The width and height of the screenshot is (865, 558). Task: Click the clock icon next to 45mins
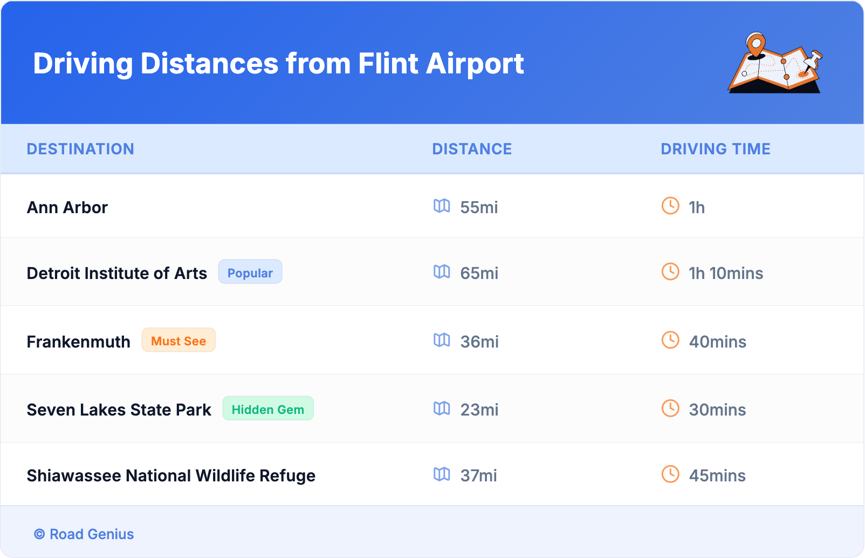click(x=670, y=474)
